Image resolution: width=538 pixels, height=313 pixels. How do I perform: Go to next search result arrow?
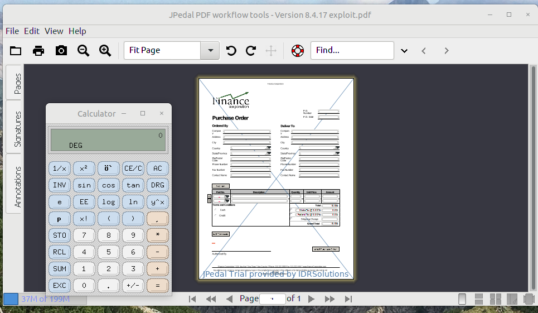pos(447,51)
